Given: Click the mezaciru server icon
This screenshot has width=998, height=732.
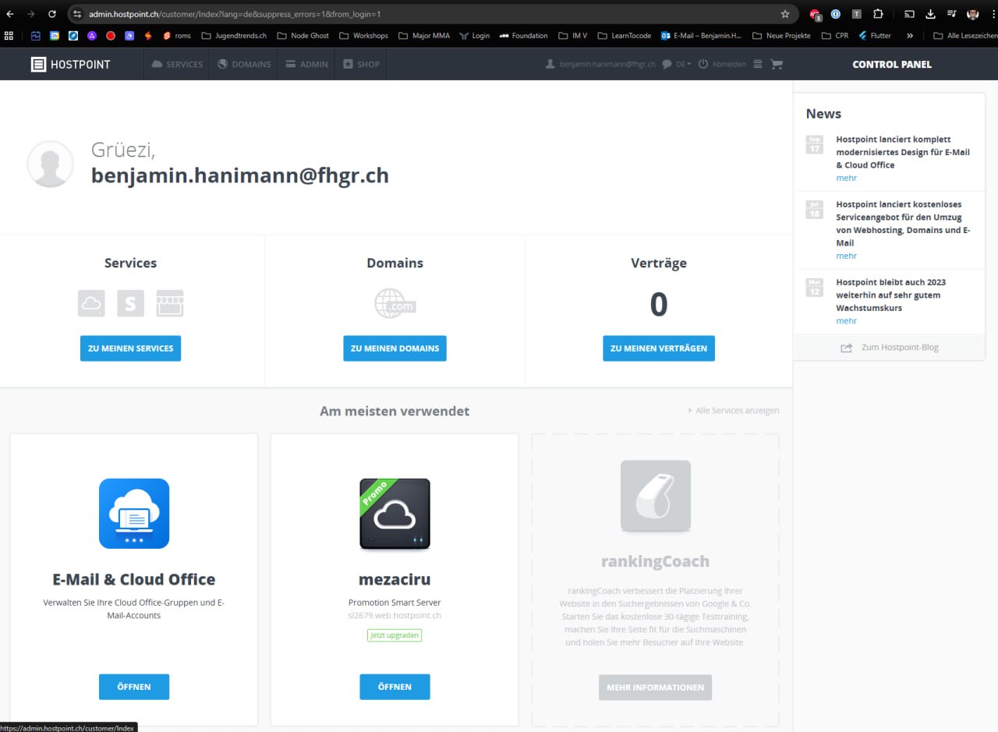Looking at the screenshot, I should click(395, 514).
